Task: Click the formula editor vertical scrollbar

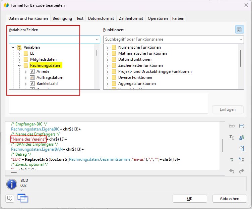Action: (222, 145)
